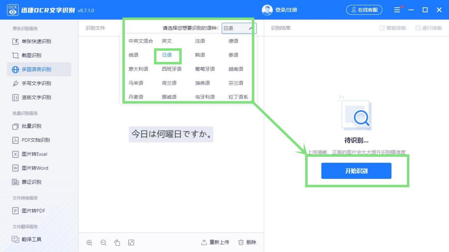Choose 拉丁语系 from language list
Viewport: 449px width, 252px height.
tap(238, 97)
